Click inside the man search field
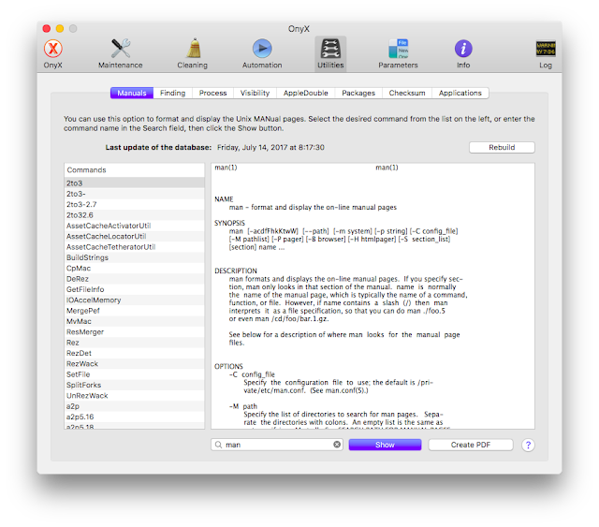Screen dimensions: 599x527 coord(277,445)
